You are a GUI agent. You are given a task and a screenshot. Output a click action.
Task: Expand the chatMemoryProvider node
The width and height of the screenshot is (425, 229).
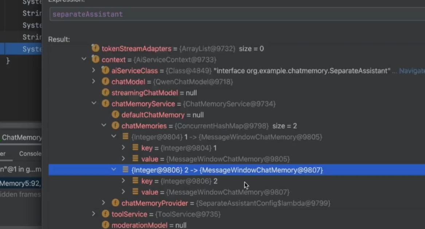(104, 202)
